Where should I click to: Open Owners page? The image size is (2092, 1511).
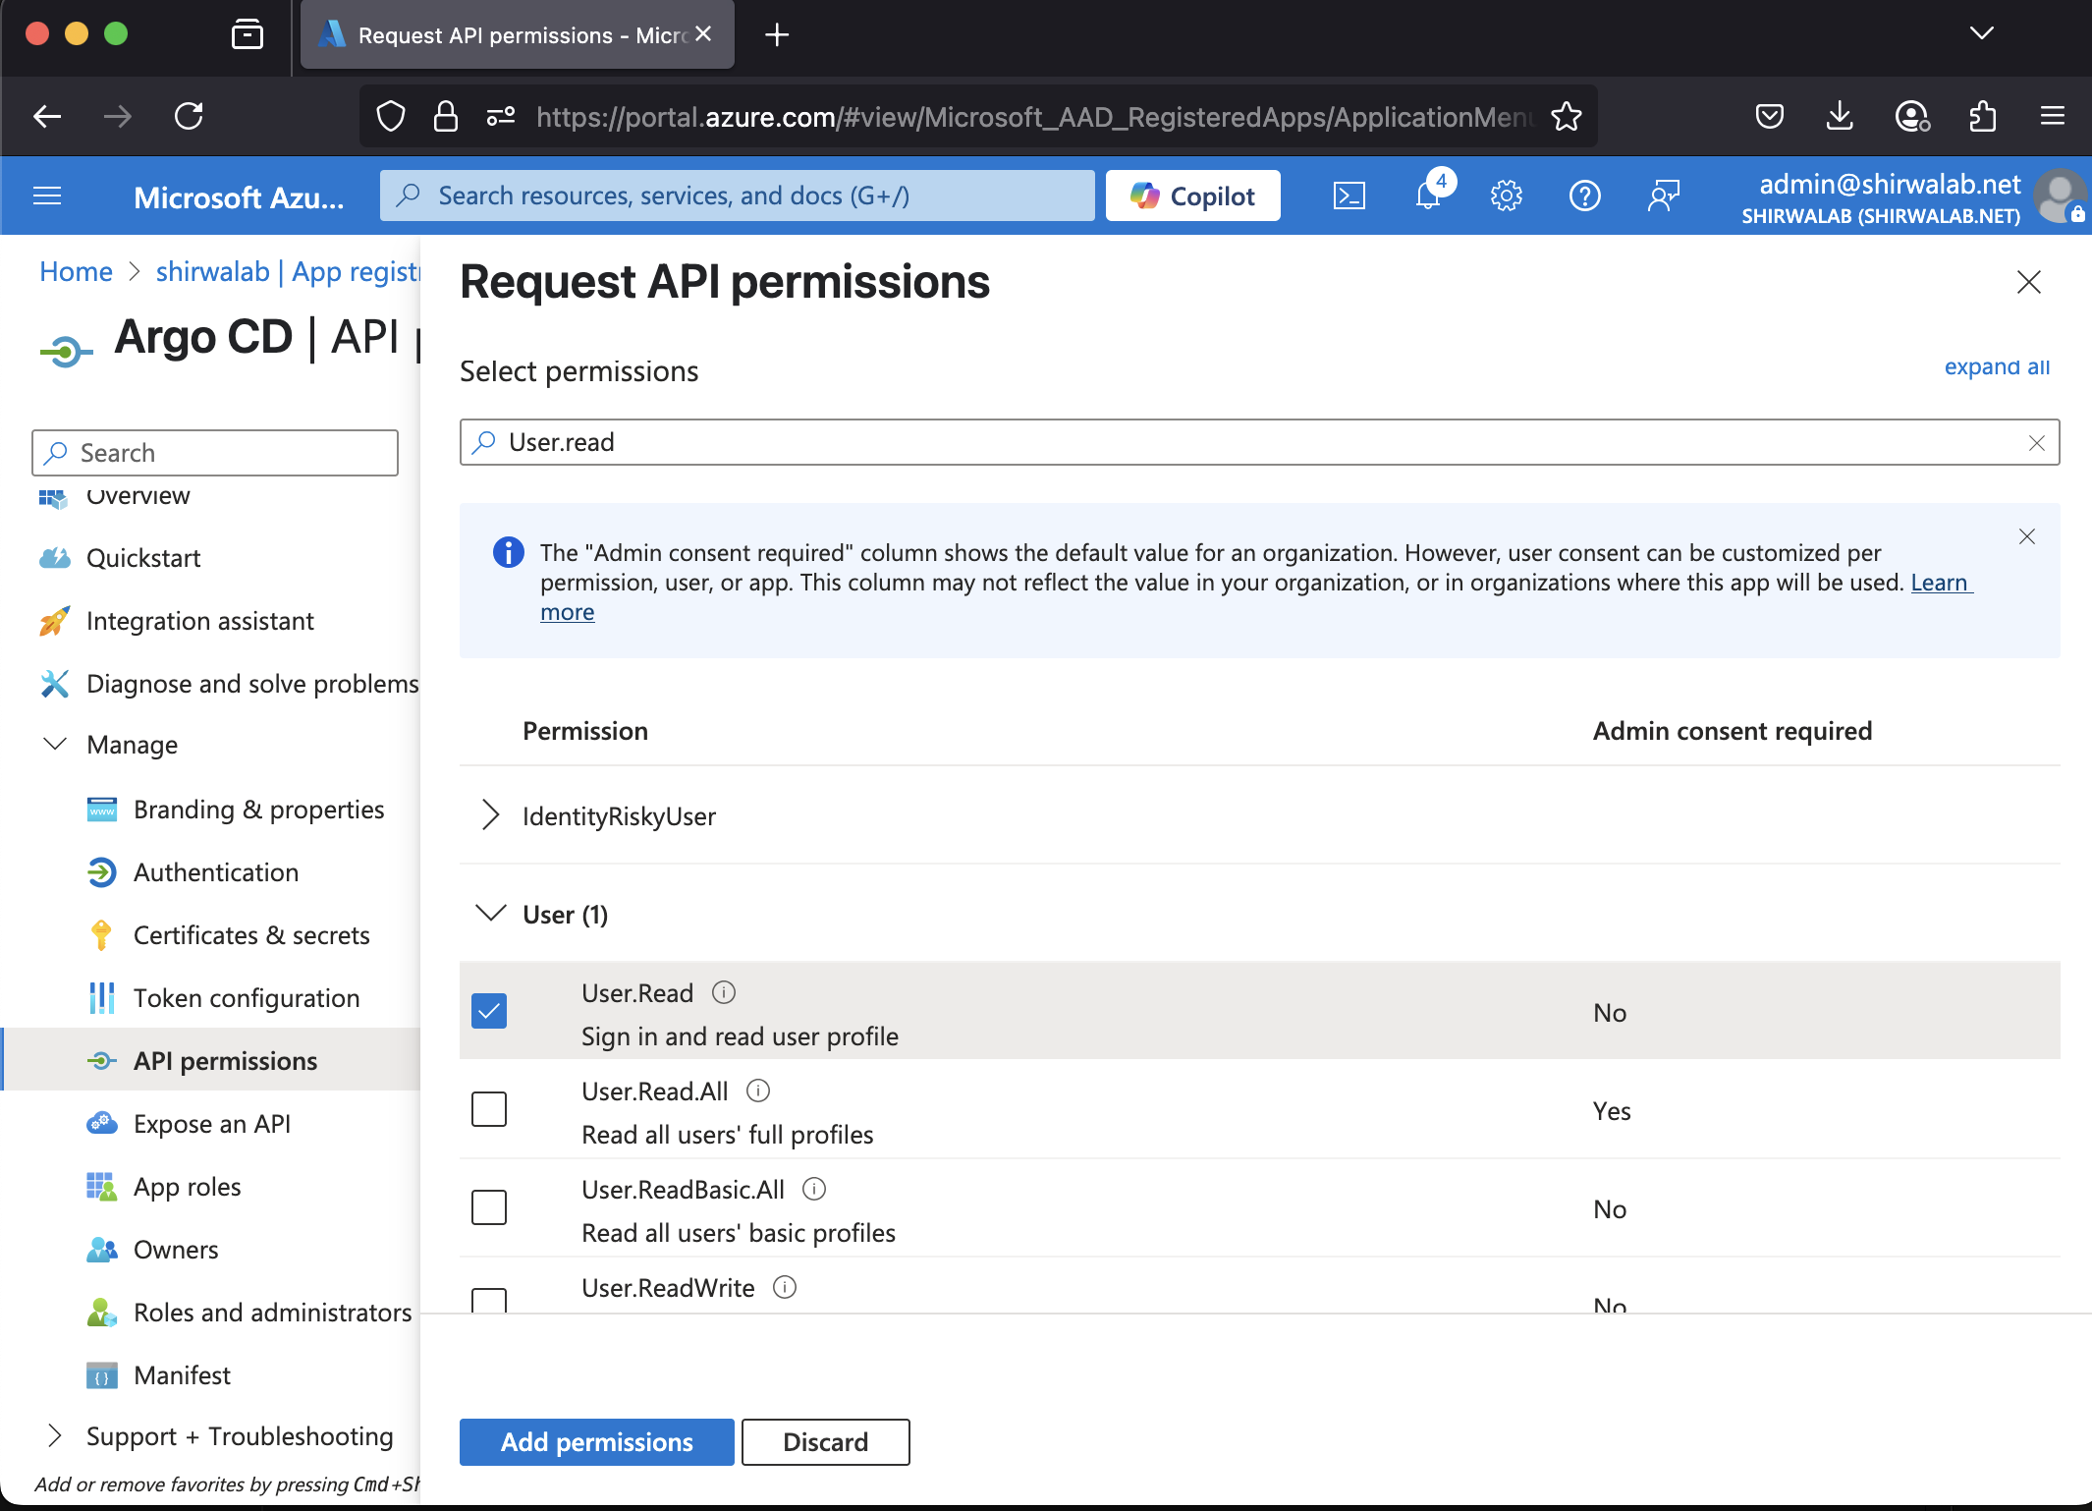(x=176, y=1250)
